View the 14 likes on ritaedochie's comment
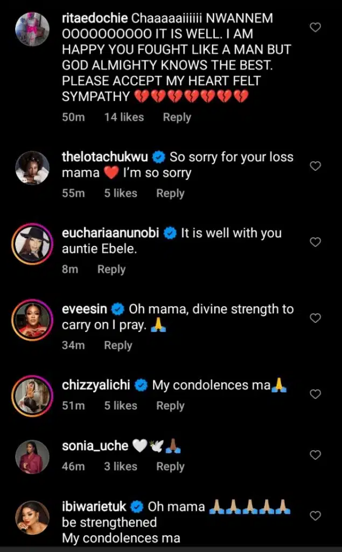 pos(124,117)
